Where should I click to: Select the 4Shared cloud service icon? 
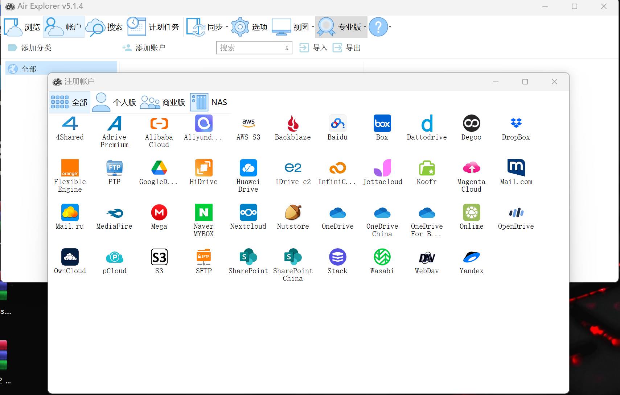click(x=70, y=124)
